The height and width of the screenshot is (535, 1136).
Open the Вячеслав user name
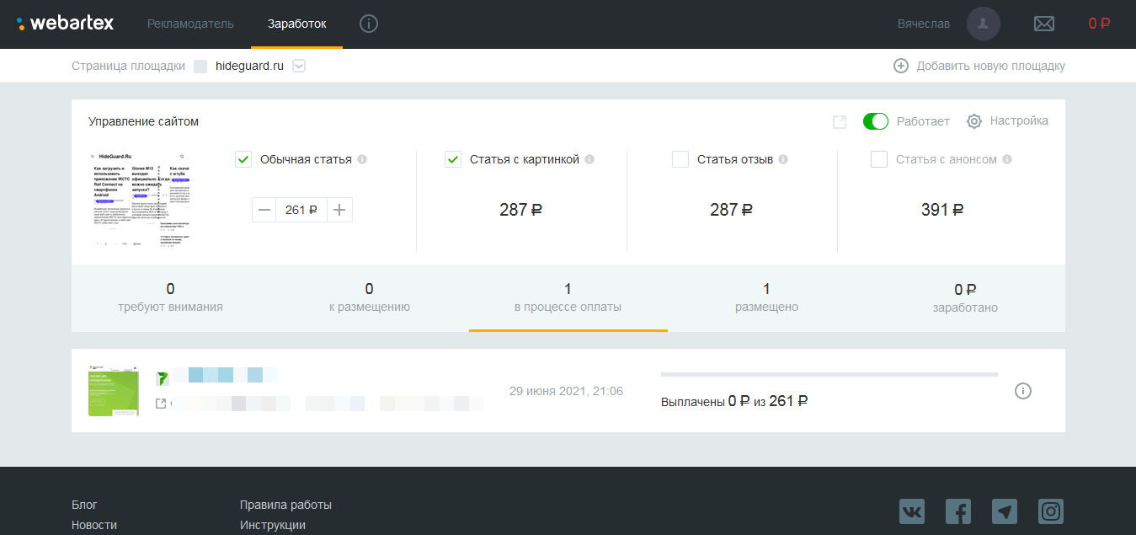coord(924,24)
